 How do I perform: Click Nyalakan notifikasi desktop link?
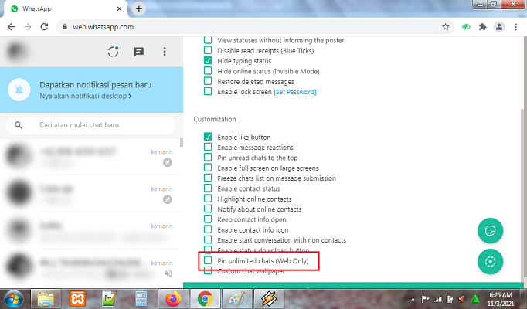tap(86, 96)
